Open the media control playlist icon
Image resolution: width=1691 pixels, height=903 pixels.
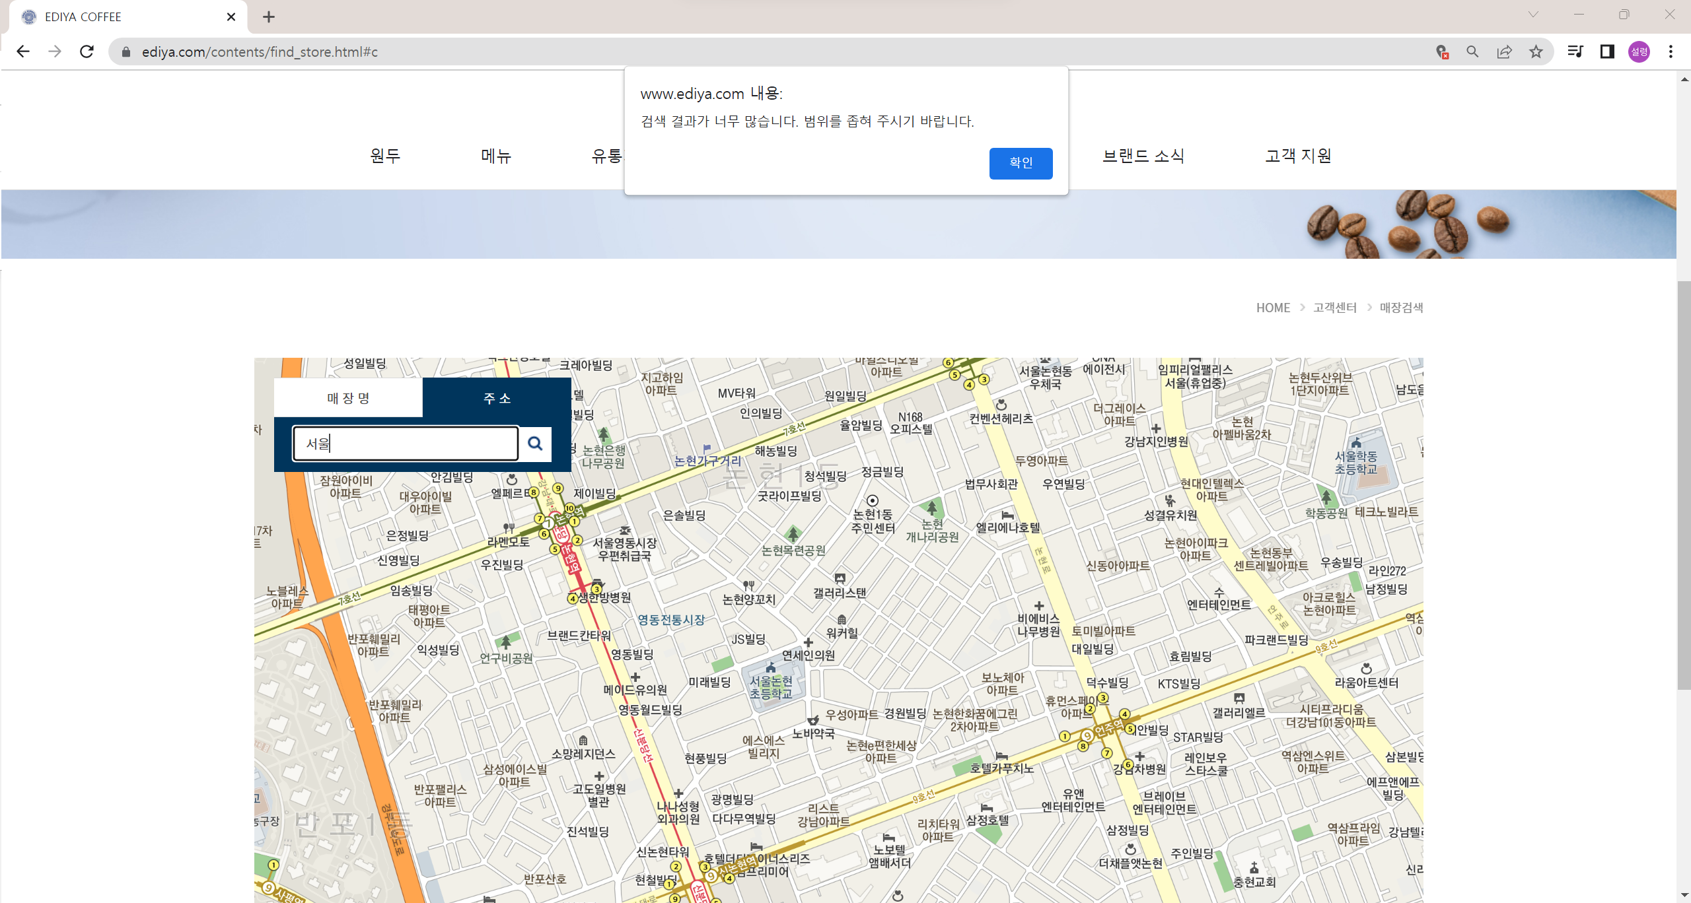1575,51
